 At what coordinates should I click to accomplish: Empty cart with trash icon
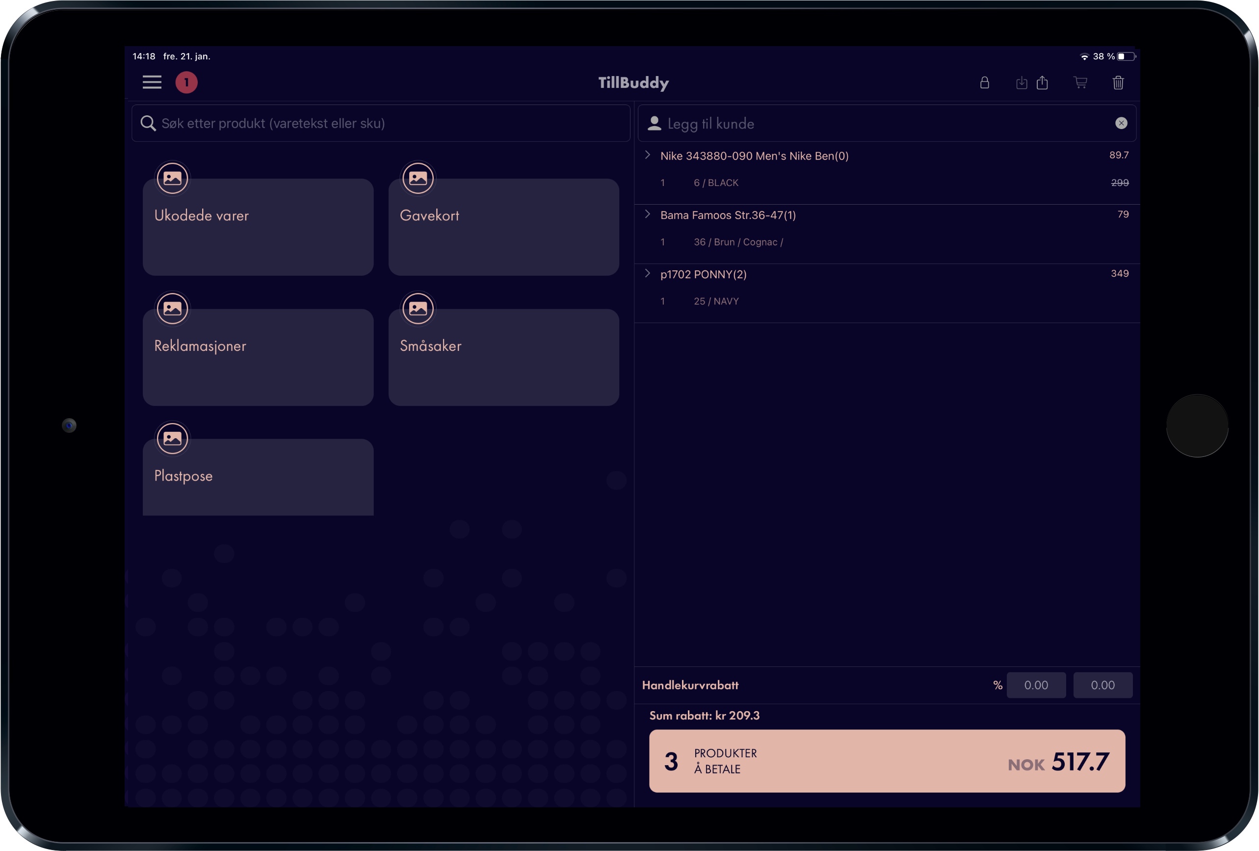tap(1118, 82)
